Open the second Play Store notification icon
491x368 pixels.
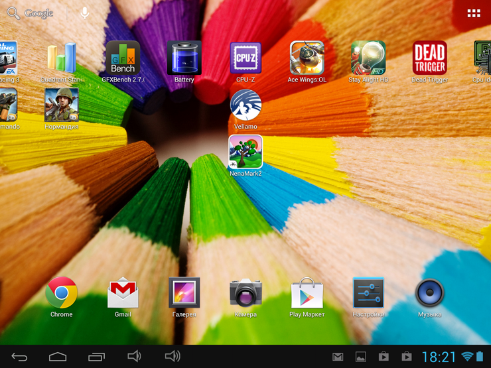pyautogui.click(x=407, y=357)
